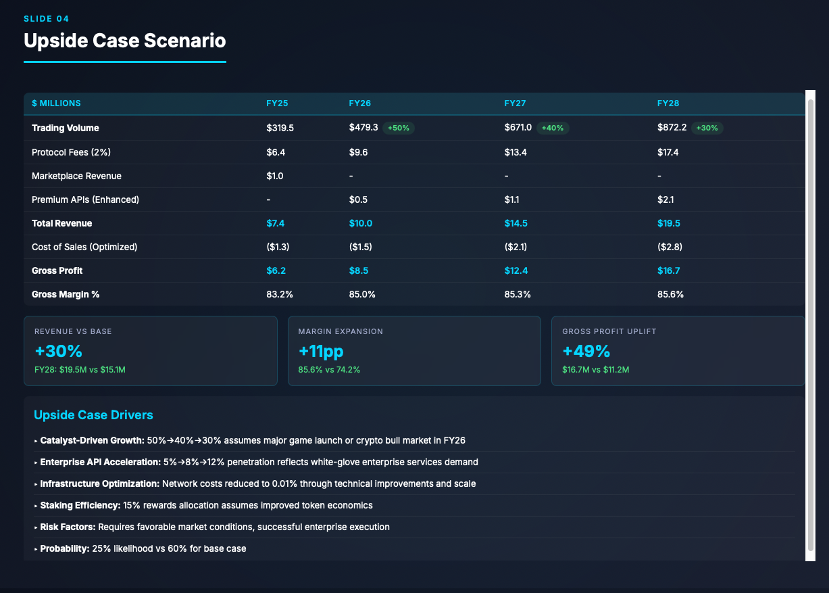Click the Total Revenue row label
The image size is (829, 593).
coord(61,223)
